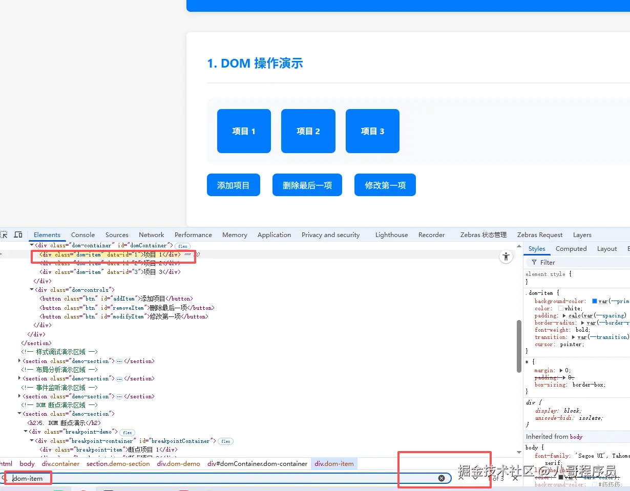Collapse the breakpoint-container div node
Image resolution: width=630 pixels, height=491 pixels.
point(32,441)
